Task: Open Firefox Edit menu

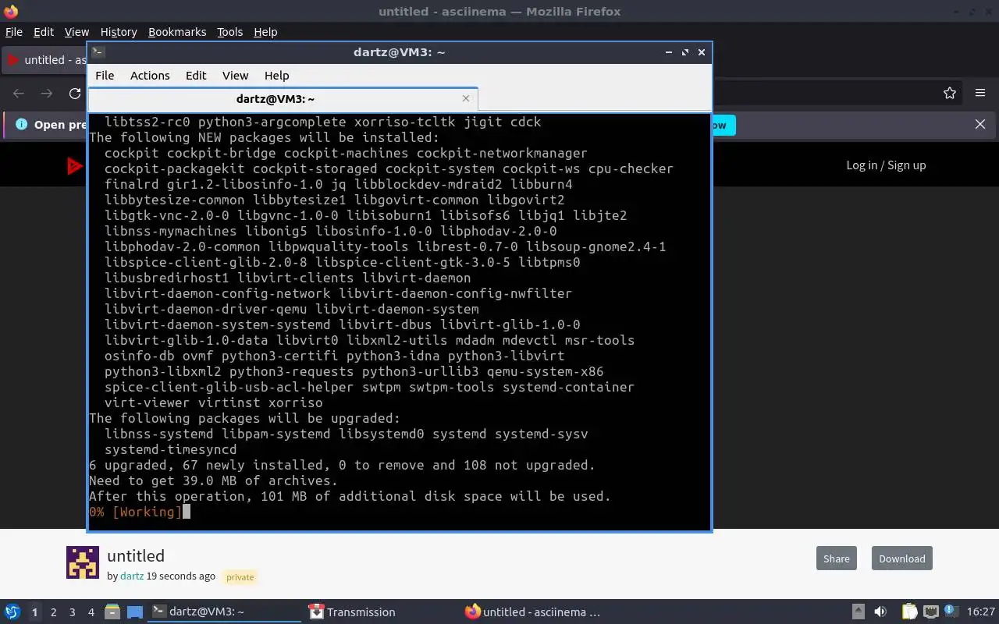Action: coord(44,32)
